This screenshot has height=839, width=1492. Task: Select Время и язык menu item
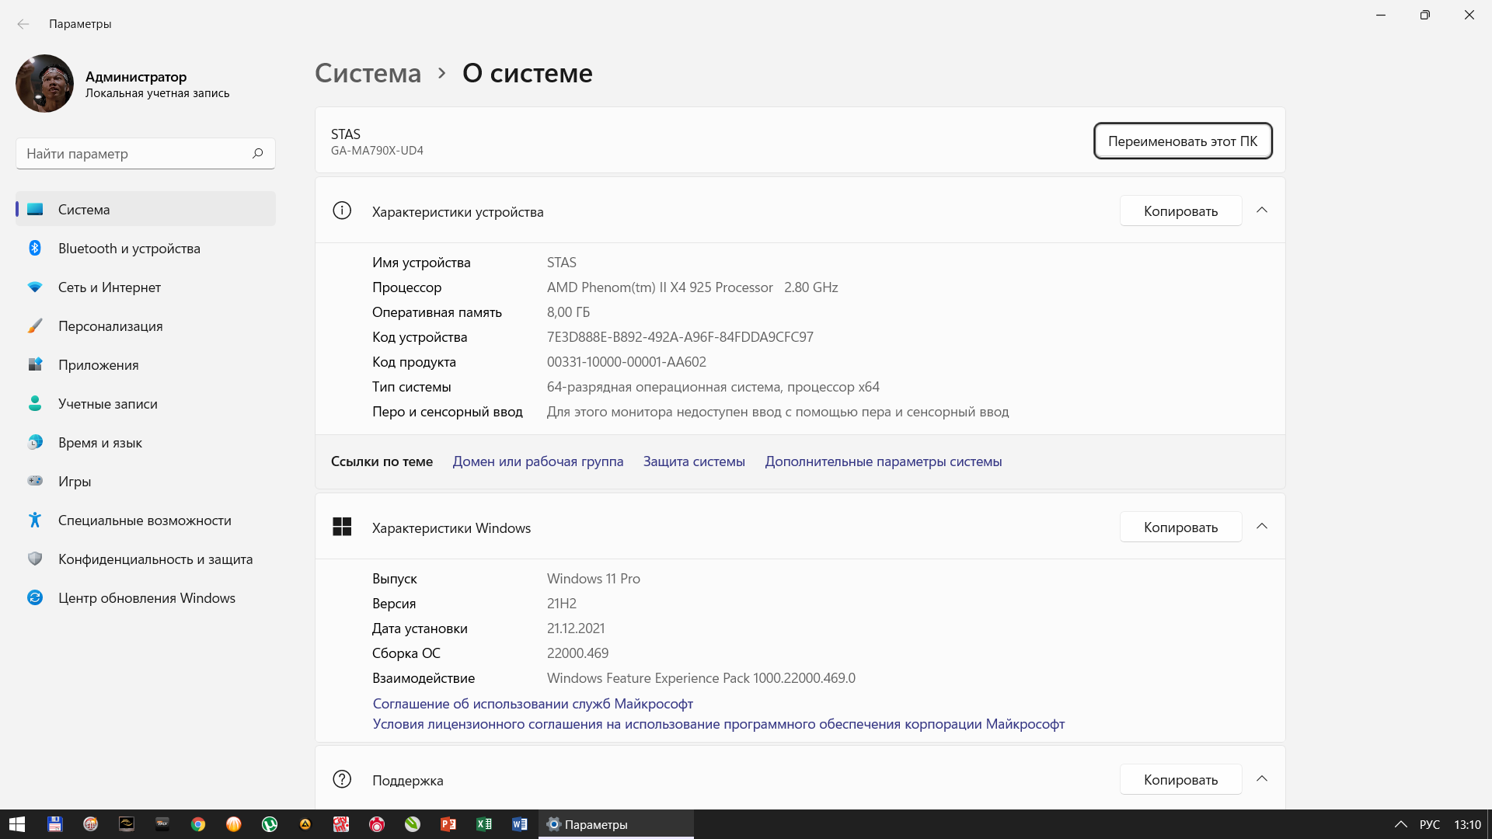tap(99, 443)
